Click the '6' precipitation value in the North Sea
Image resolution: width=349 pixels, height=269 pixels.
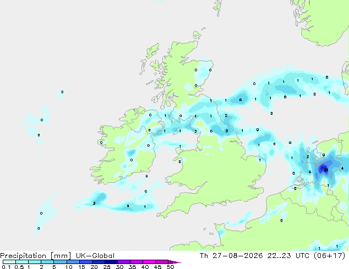pyautogui.click(x=241, y=100)
